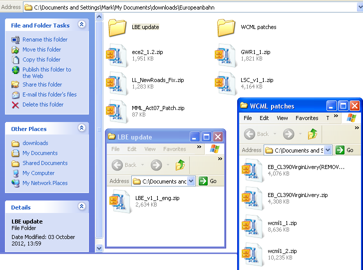Click Copy this folder icon
363x270 pixels.
point(15,59)
